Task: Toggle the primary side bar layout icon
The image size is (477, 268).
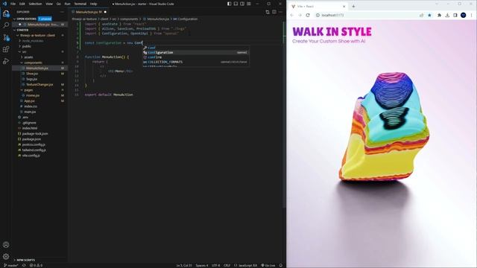Action: (x=229, y=4)
